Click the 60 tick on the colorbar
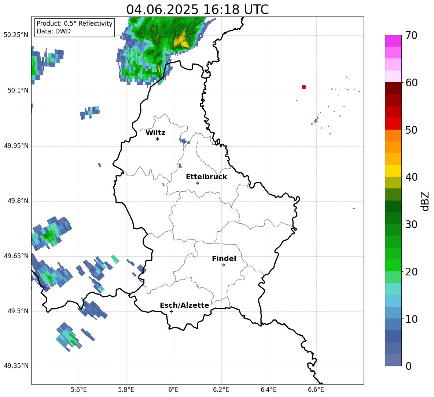 [411, 83]
